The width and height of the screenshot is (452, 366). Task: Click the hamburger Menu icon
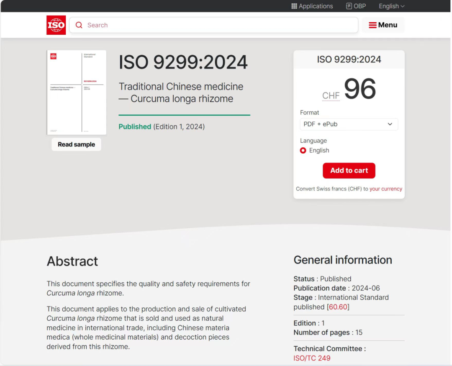click(x=372, y=25)
